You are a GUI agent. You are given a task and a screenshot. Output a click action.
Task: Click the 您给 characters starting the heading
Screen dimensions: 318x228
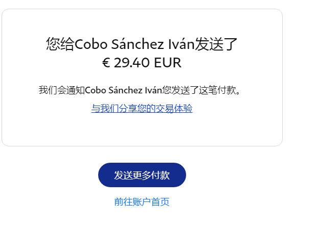pos(60,44)
